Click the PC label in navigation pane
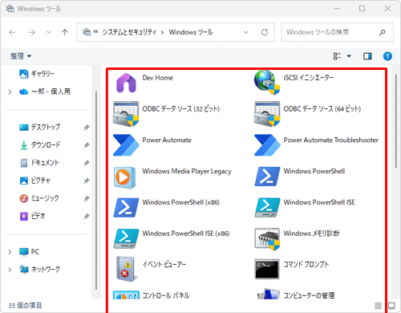The image size is (401, 313). click(35, 252)
